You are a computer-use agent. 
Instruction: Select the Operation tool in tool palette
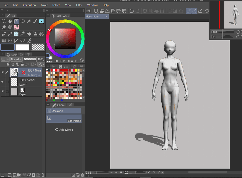click(16, 21)
